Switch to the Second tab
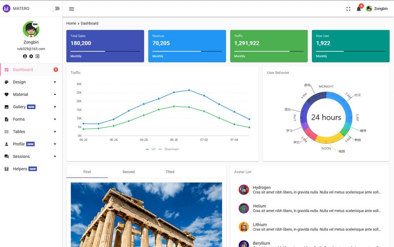394x247 pixels. click(x=128, y=172)
